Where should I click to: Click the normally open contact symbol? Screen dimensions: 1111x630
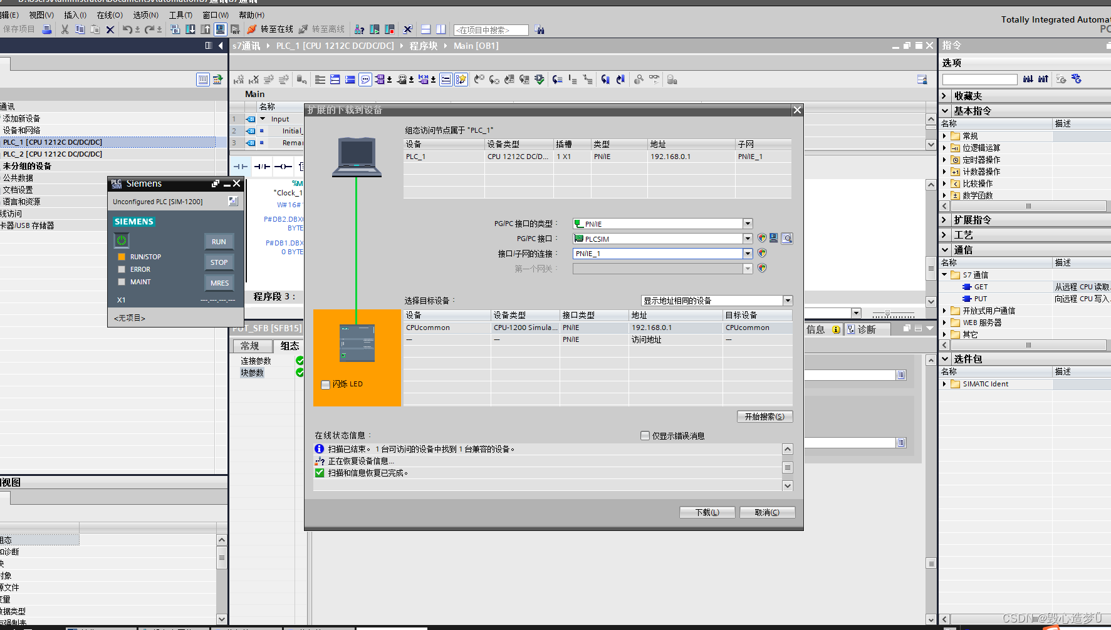(241, 167)
